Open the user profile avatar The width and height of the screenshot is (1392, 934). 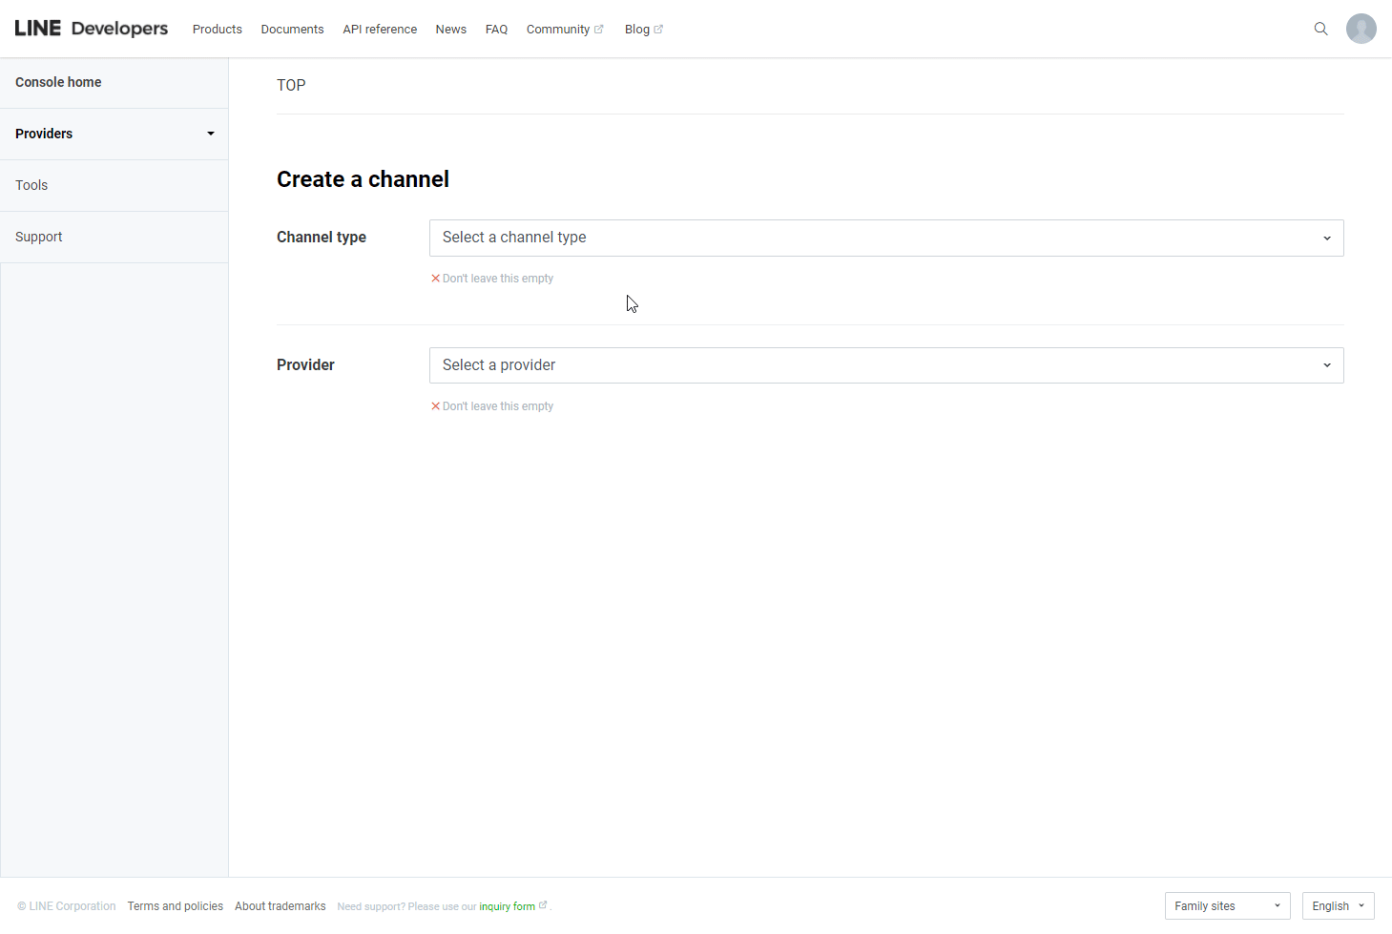coord(1361,29)
